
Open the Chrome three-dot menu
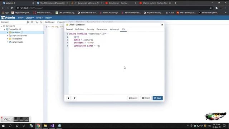226,8
